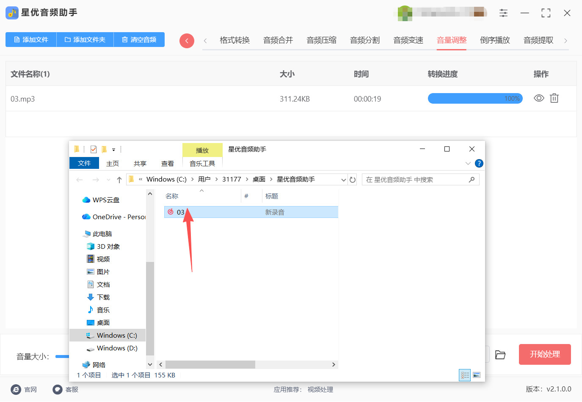Delete 03.mp3 with the trash icon
This screenshot has width=582, height=402.
(554, 98)
